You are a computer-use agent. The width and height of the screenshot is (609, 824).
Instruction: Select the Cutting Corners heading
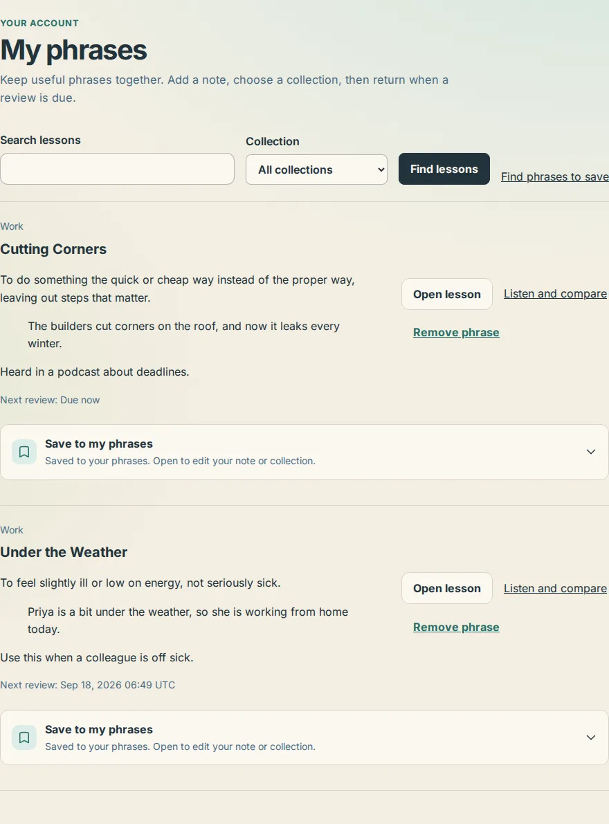(x=53, y=249)
